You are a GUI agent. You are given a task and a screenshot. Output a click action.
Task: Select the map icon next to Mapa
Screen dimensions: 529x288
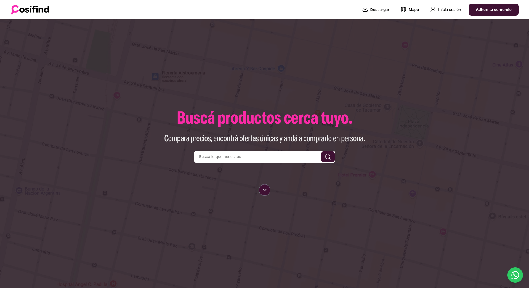403,9
